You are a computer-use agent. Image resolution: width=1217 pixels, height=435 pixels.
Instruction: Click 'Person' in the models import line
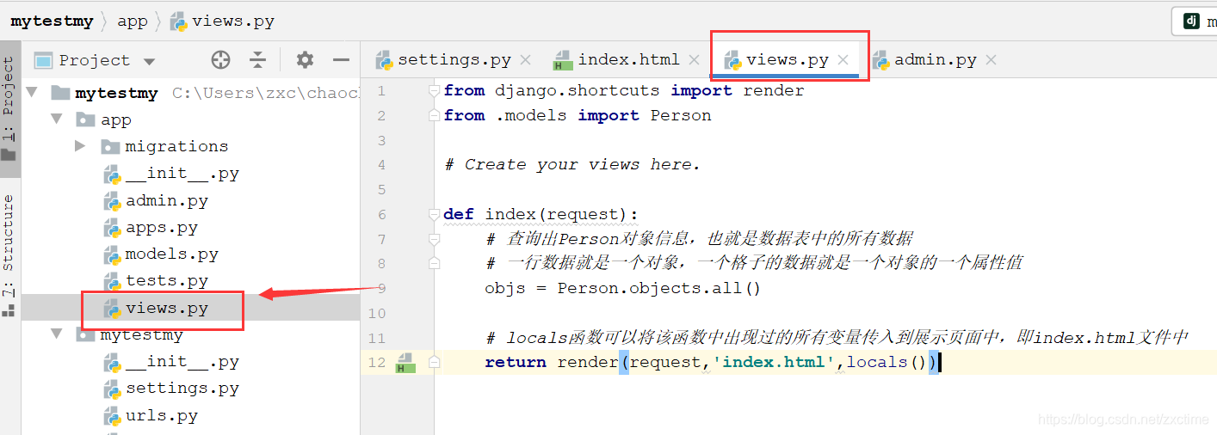(x=681, y=115)
